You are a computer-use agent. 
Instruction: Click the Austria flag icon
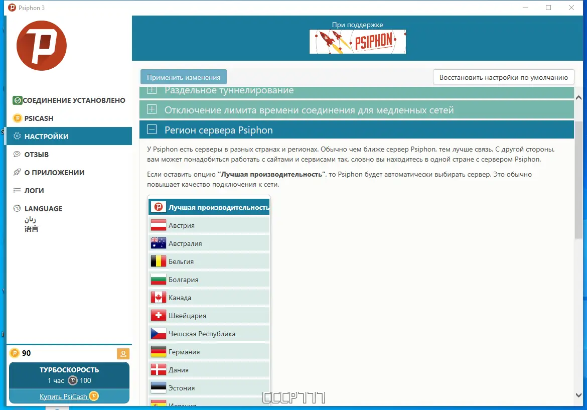click(x=159, y=225)
